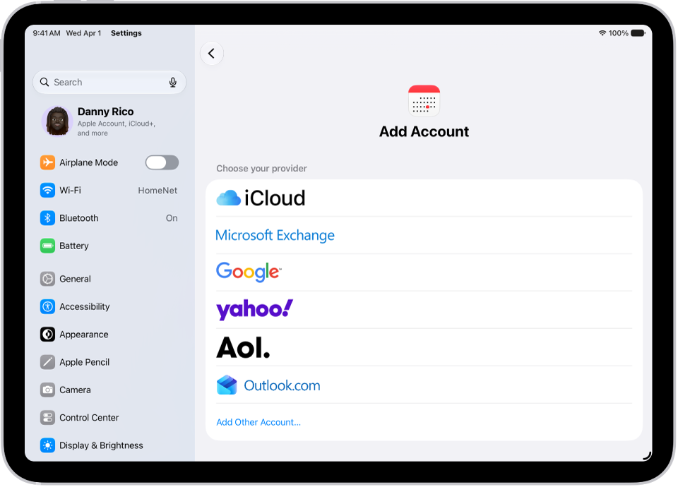The image size is (678, 487).
Task: Open Battery settings
Action: click(109, 246)
